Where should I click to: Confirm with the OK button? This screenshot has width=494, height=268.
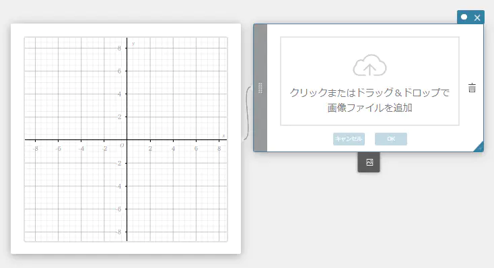coord(390,139)
